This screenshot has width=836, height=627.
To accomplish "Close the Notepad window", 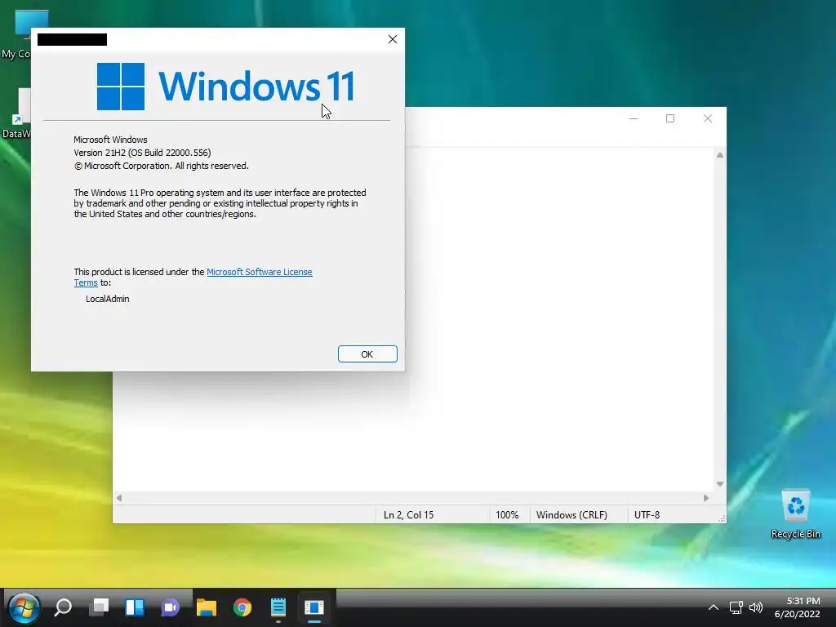I will point(708,118).
